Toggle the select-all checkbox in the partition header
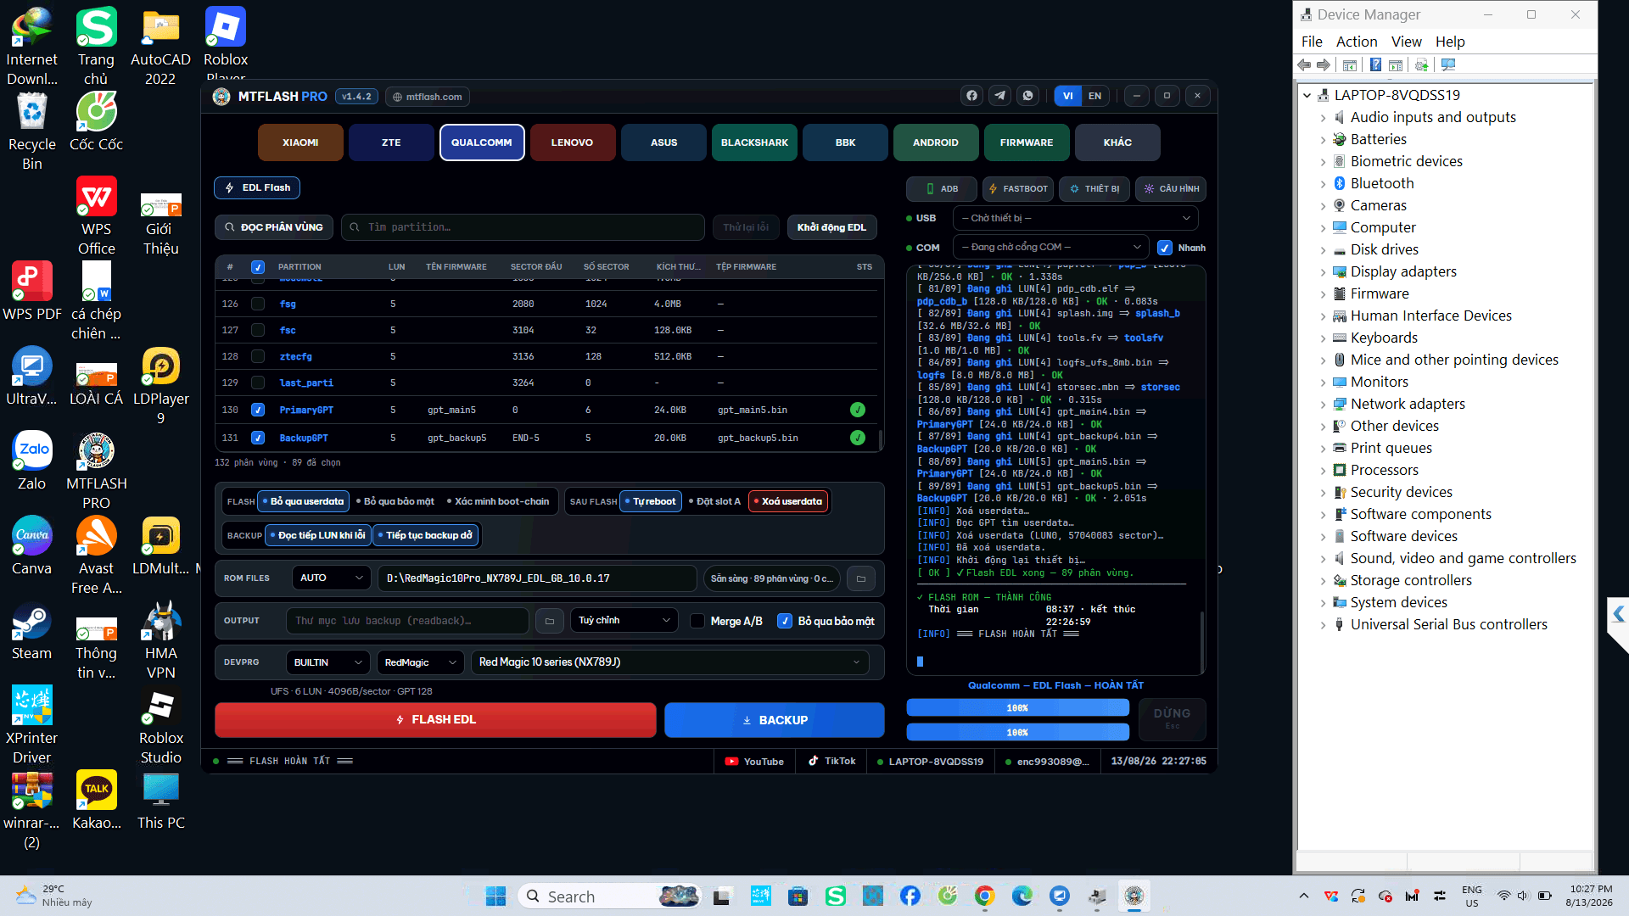Viewport: 1629px width, 916px height. click(x=258, y=267)
